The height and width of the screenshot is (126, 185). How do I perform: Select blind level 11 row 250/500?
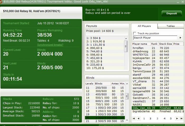(105, 88)
